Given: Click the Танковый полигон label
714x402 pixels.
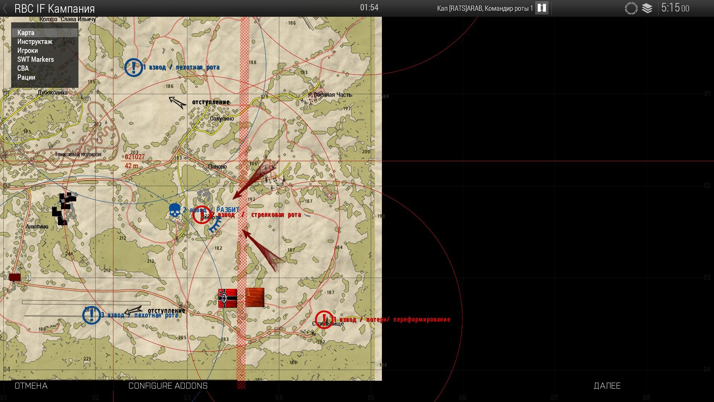Looking at the screenshot, I should [x=78, y=154].
